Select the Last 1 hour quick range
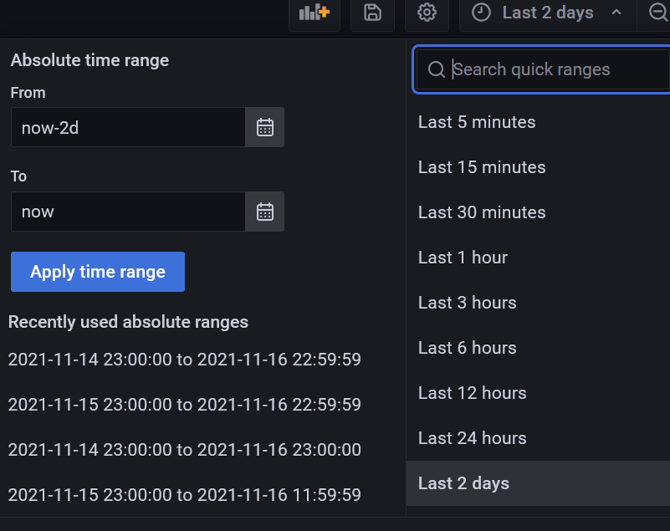 (463, 258)
